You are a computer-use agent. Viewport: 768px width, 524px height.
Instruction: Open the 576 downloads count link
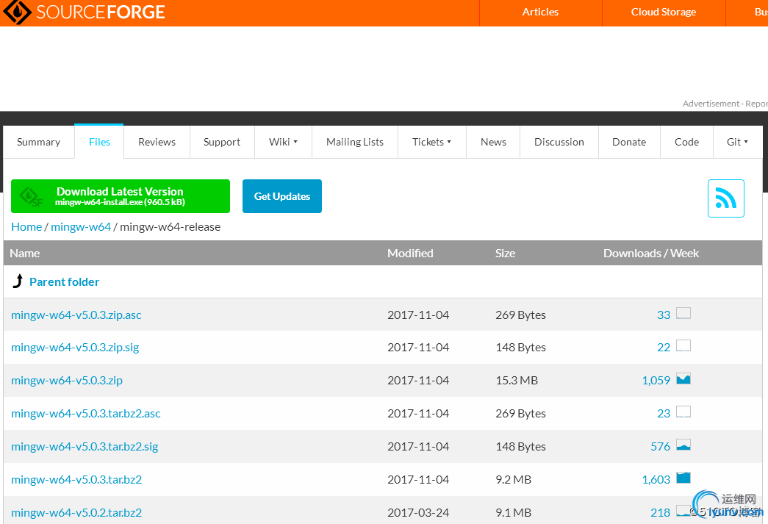tap(660, 447)
